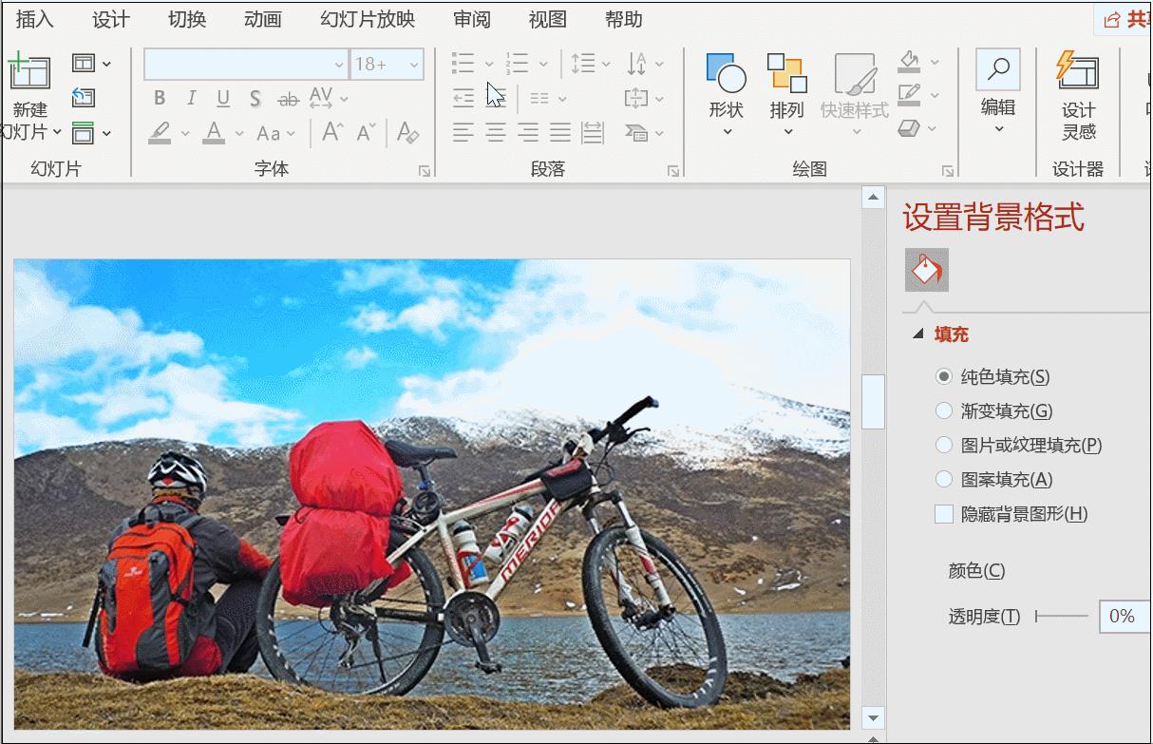
Task: Select Picture or texture fill (图片或纹理填充)
Action: 943,446
